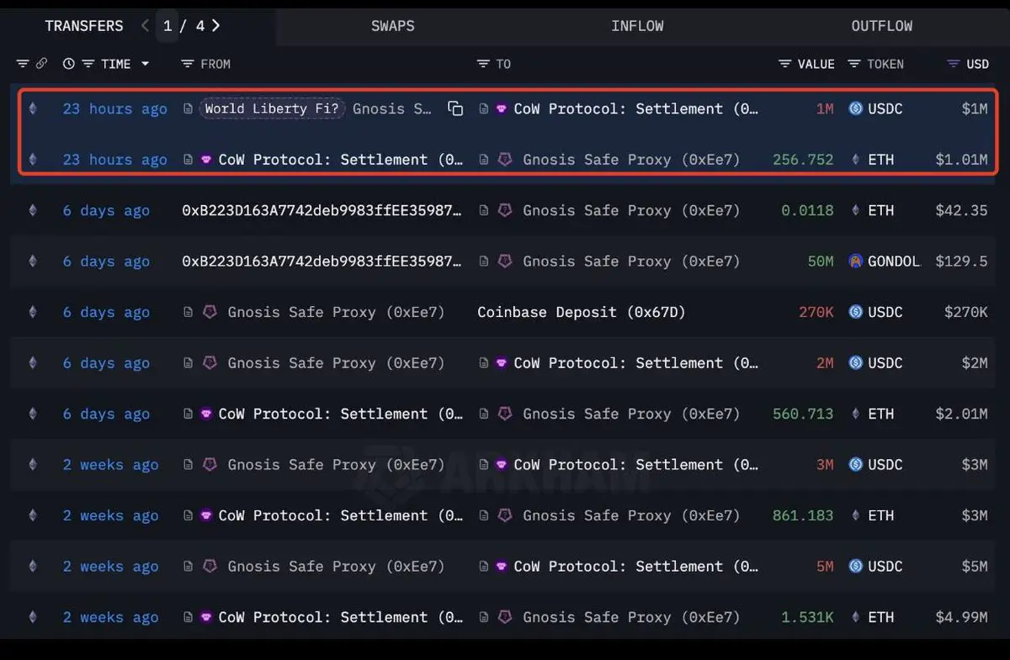
Task: Click the USDC icon on the 3M row
Action: pyautogui.click(x=856, y=465)
